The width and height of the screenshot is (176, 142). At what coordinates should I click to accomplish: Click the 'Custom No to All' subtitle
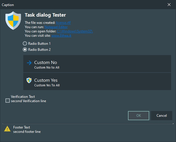point(47,67)
